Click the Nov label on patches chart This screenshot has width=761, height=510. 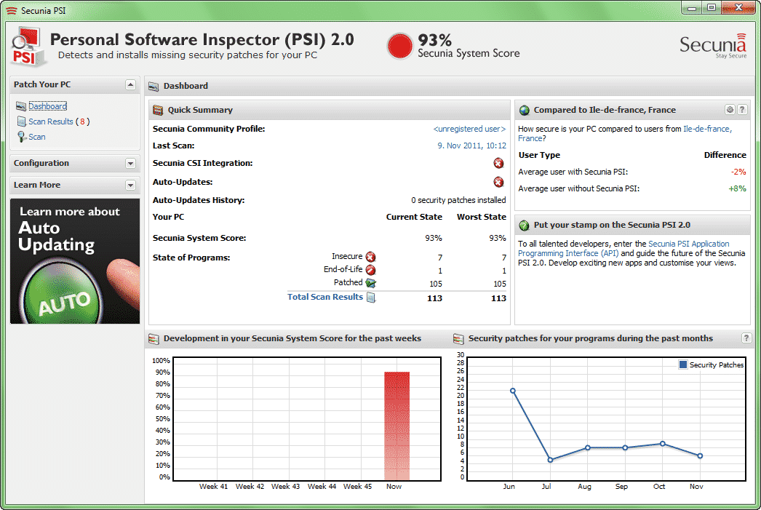click(696, 486)
